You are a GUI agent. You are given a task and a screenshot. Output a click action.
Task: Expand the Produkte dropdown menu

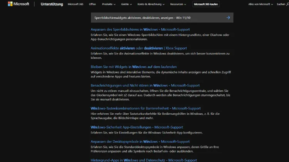pos(109,4)
